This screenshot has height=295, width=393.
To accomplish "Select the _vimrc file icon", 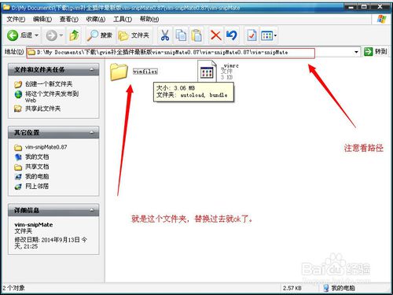I will (x=208, y=71).
